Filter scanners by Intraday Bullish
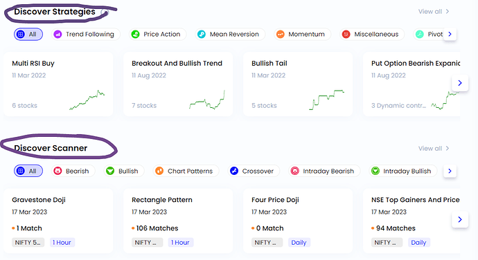 [403, 171]
